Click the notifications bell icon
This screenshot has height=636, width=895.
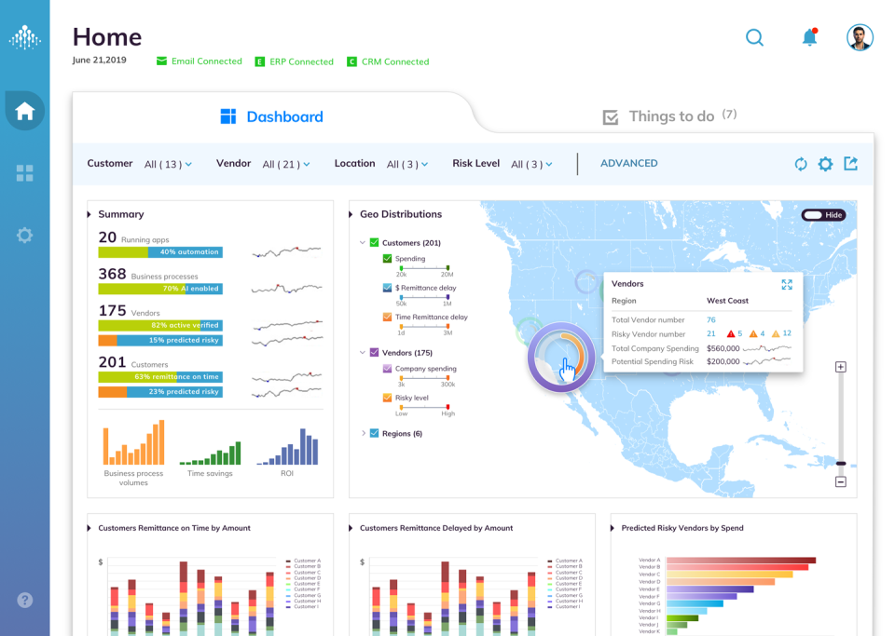click(807, 38)
